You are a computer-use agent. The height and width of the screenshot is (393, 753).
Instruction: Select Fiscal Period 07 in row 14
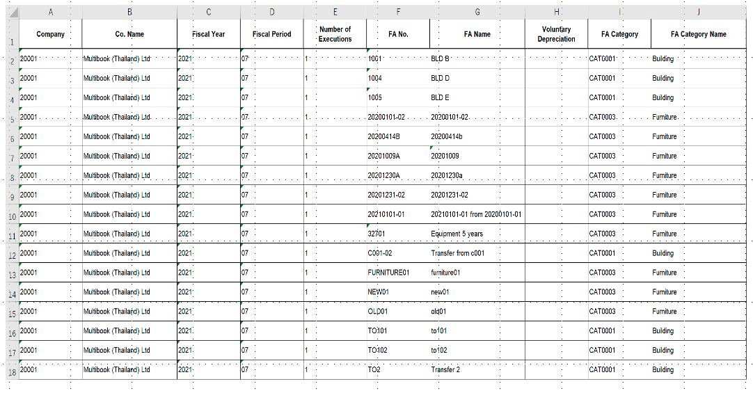coord(272,291)
